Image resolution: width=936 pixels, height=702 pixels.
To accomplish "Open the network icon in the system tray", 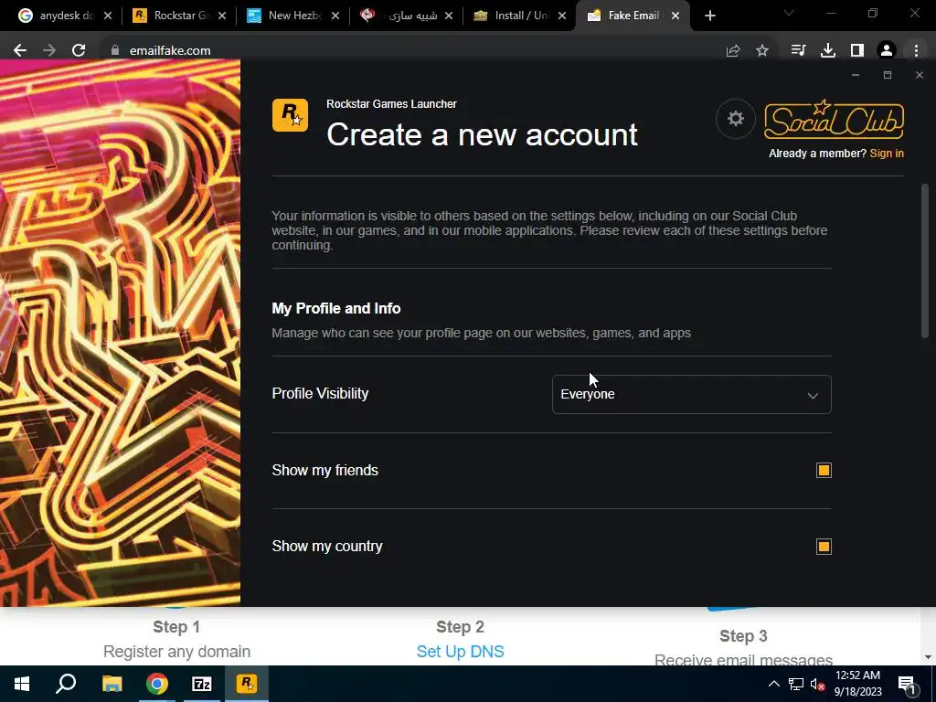I will click(x=796, y=684).
